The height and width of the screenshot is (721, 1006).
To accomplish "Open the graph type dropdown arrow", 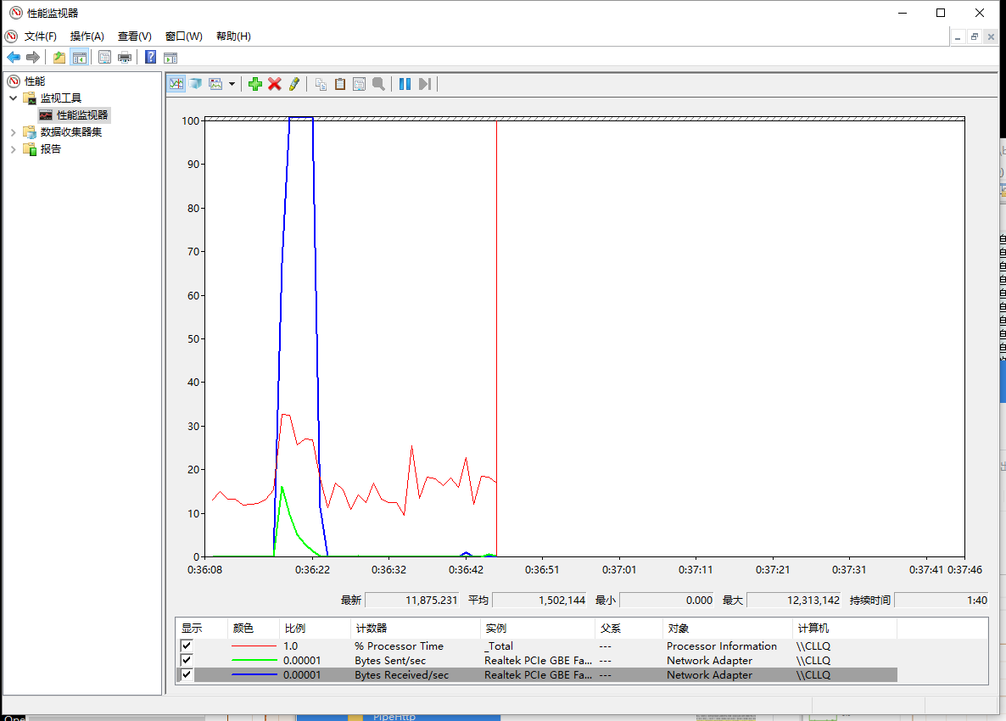I will click(232, 84).
